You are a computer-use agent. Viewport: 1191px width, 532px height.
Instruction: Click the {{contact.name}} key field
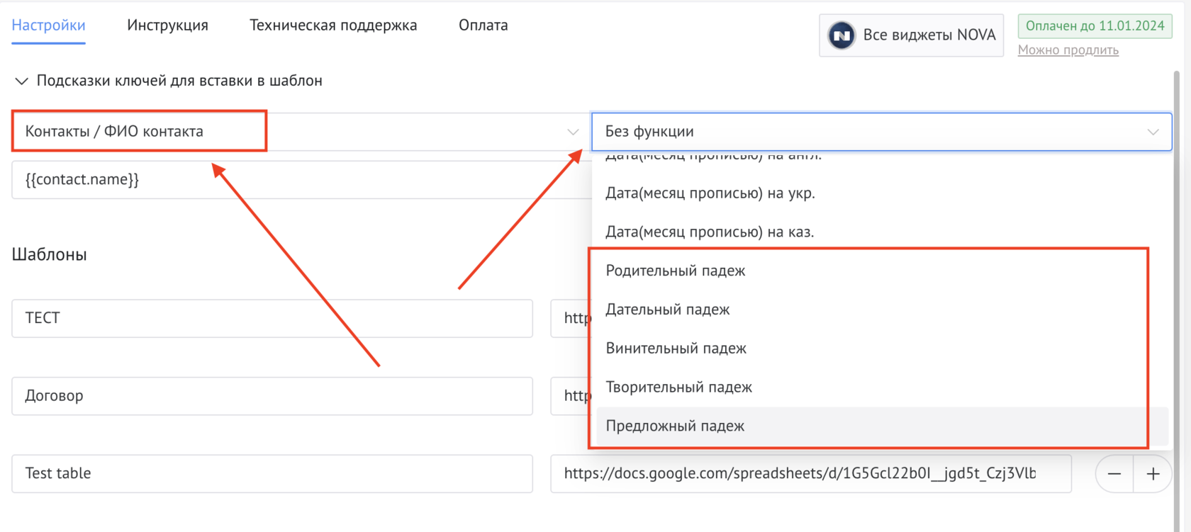[x=298, y=180]
